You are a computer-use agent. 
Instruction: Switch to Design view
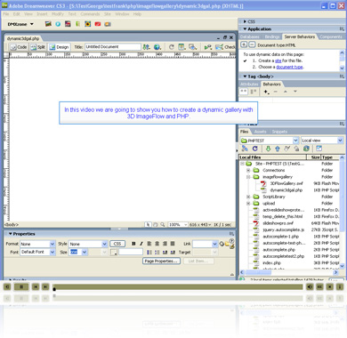tap(59, 47)
